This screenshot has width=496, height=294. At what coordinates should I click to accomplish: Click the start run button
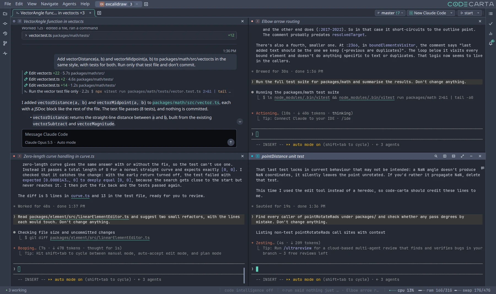pos(467,13)
